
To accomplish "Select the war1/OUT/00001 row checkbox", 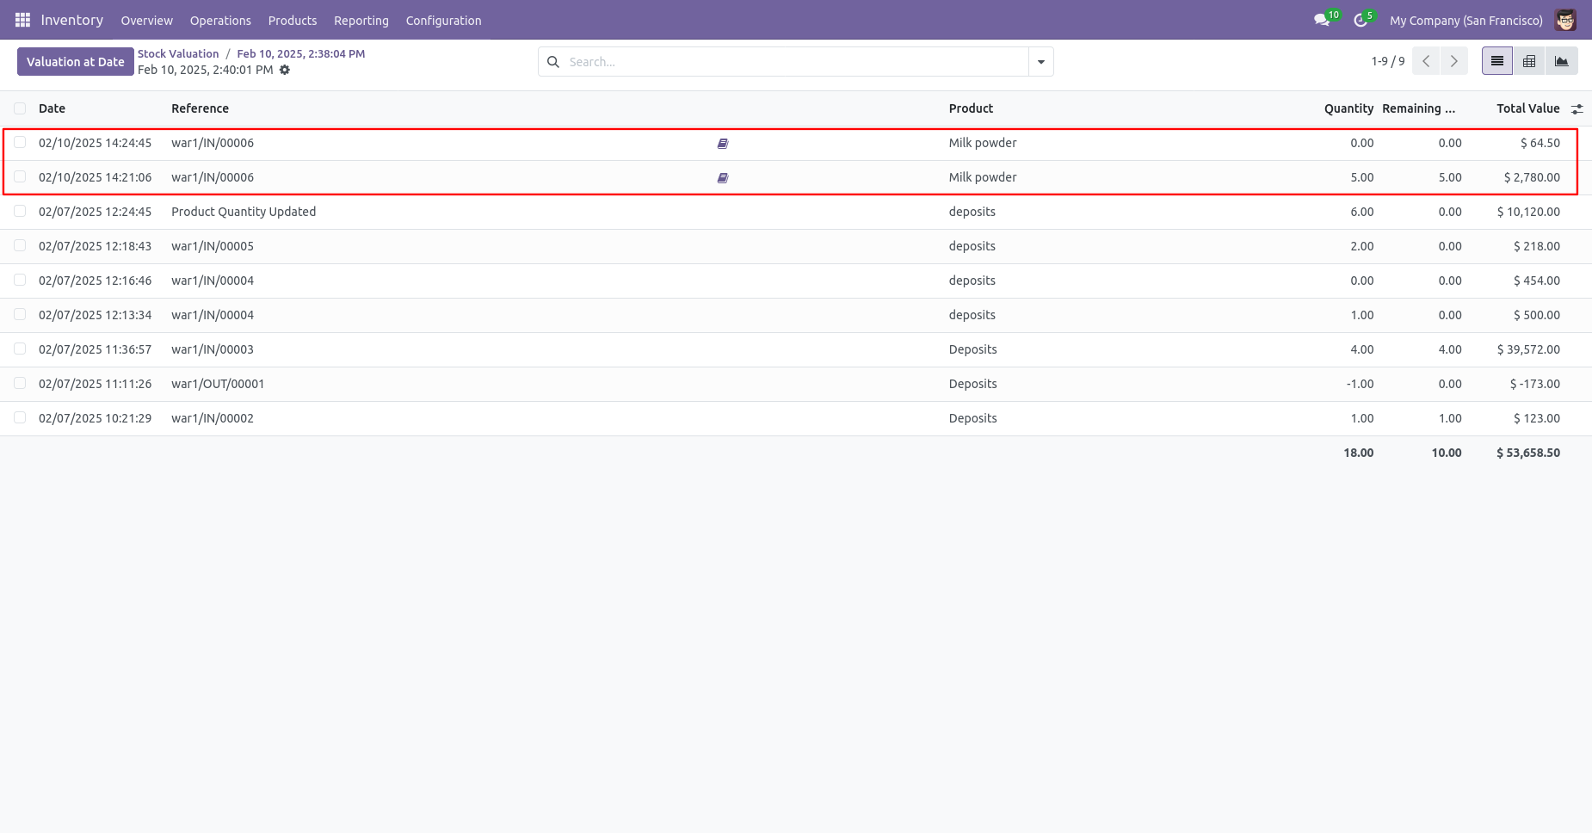I will 20,384.
